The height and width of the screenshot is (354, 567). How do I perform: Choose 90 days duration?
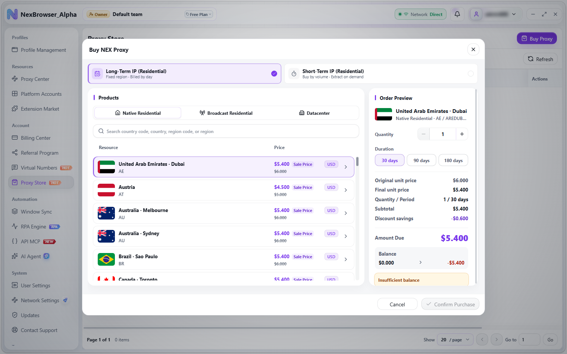[x=421, y=160]
